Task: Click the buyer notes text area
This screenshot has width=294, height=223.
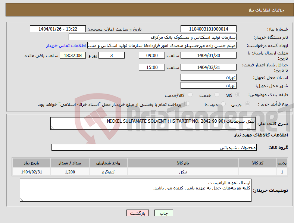Action: (x=135, y=190)
